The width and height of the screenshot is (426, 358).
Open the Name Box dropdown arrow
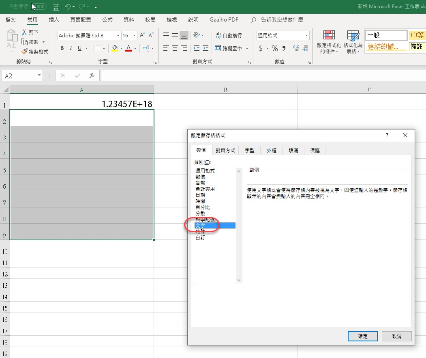(x=39, y=75)
